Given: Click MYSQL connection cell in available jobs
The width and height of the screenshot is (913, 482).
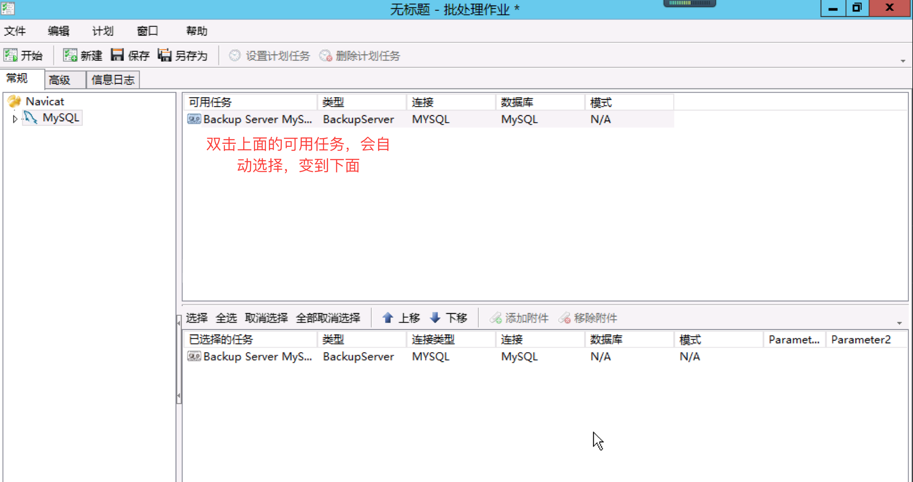Looking at the screenshot, I should pos(431,119).
